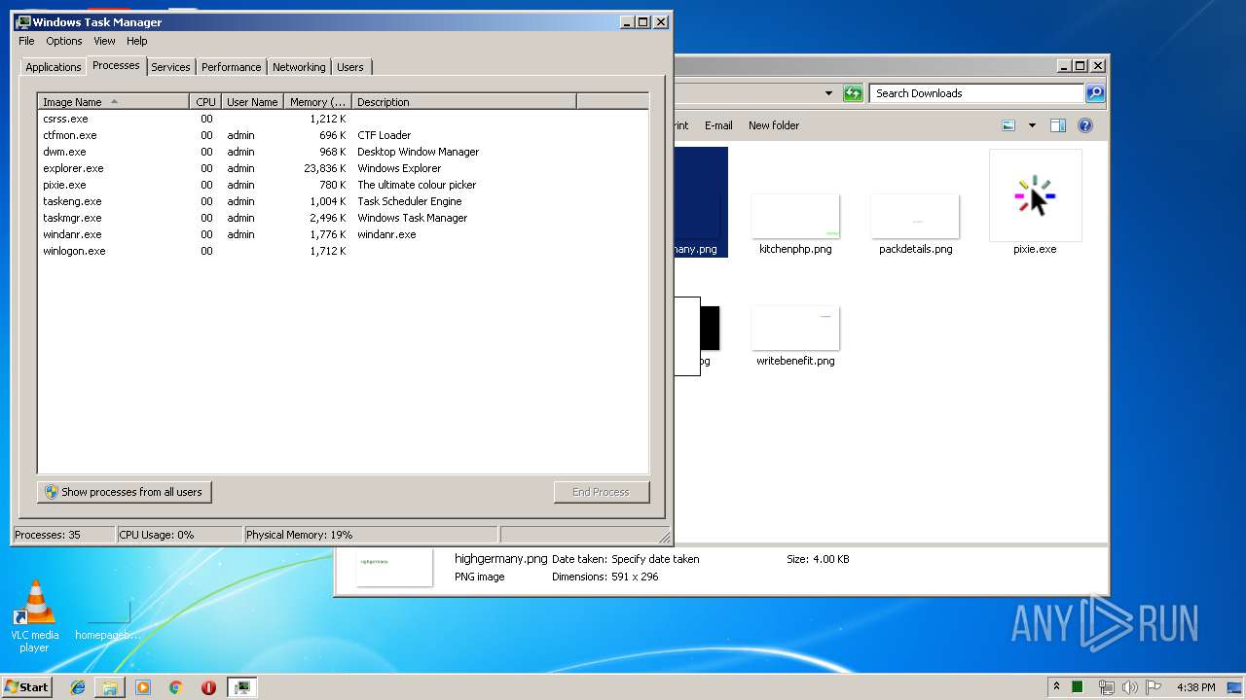Toggle the preview pane icon
This screenshot has width=1246, height=700.
(1058, 125)
